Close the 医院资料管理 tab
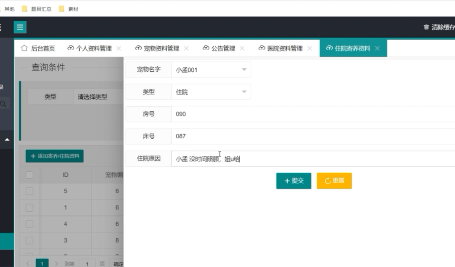455x267 pixels. pyautogui.click(x=310, y=48)
